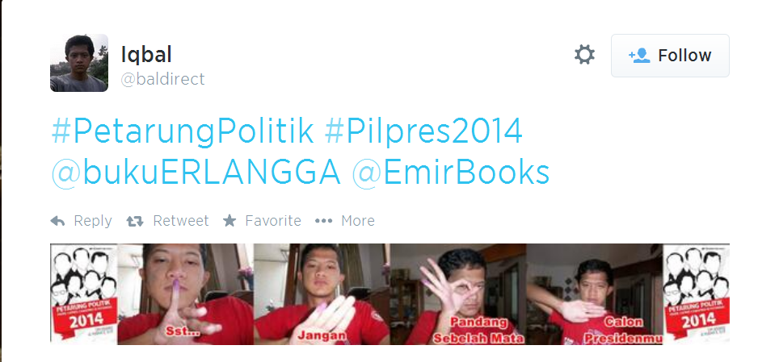Click the Favorite star icon

[230, 221]
